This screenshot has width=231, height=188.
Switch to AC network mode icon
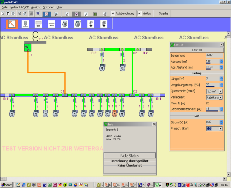tap(47, 14)
